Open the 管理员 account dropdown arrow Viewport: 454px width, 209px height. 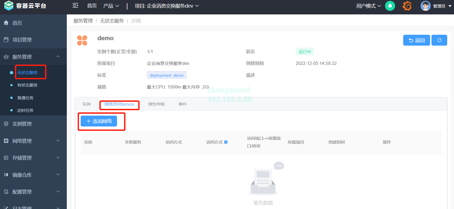(x=450, y=6)
